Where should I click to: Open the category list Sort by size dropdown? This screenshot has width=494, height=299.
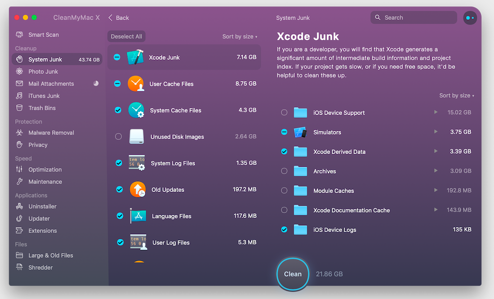click(240, 36)
